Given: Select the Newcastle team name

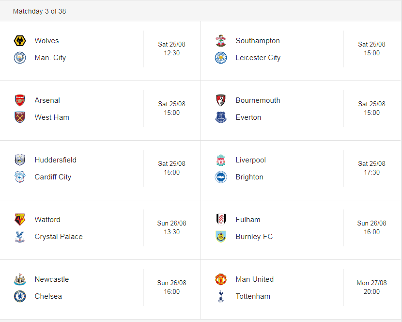Looking at the screenshot, I should click(x=52, y=279).
